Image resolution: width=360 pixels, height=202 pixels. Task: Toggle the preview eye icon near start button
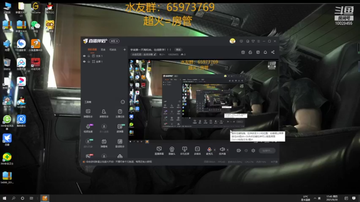[x=246, y=150]
